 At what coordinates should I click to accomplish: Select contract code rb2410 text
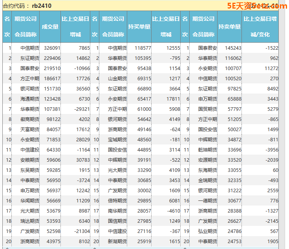(x=42, y=6)
